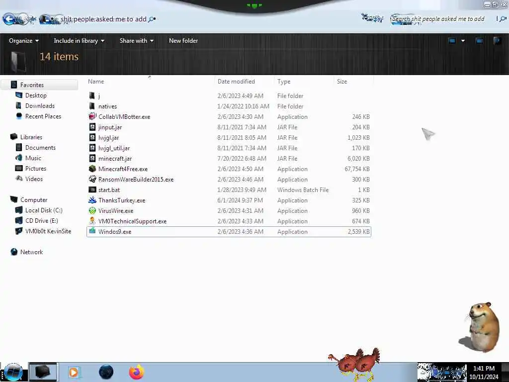509x382 pixels.
Task: Select Network in the navigation pane
Action: tap(31, 252)
